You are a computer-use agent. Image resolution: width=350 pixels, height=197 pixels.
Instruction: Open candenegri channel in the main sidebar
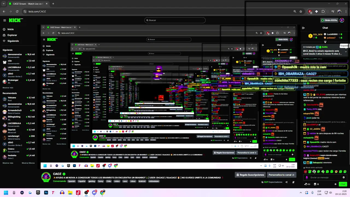[19, 137]
